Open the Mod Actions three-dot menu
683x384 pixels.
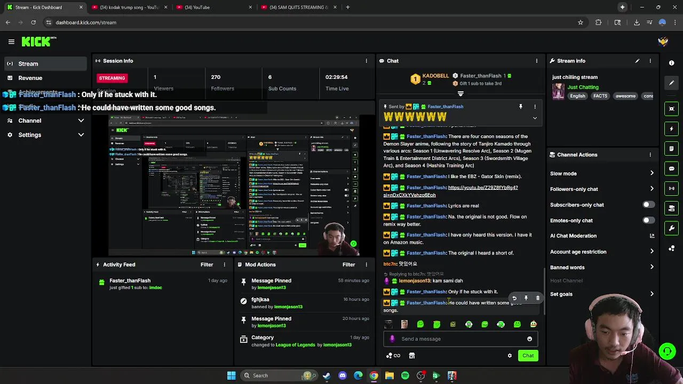tap(366, 265)
